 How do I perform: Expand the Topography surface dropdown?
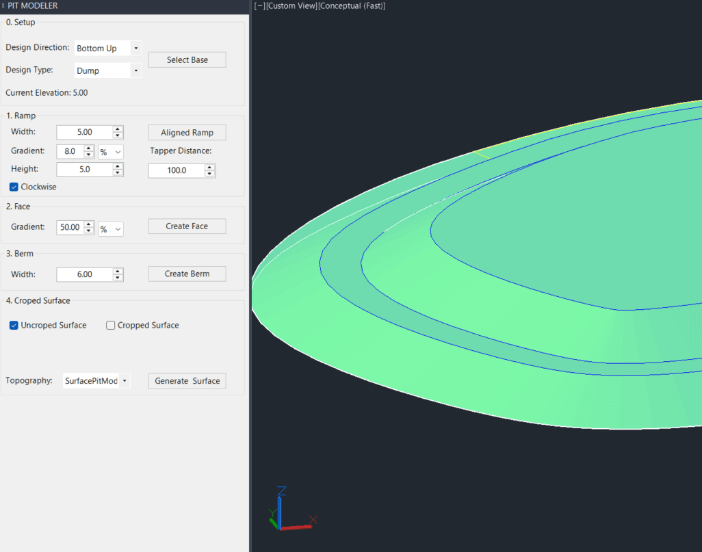[x=125, y=381]
